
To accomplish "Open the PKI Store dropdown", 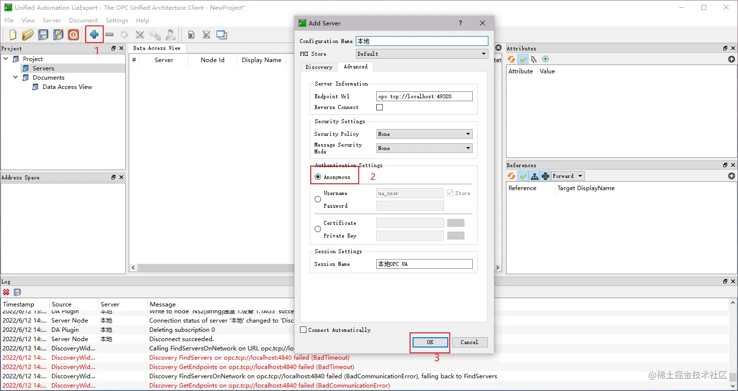I will click(422, 54).
